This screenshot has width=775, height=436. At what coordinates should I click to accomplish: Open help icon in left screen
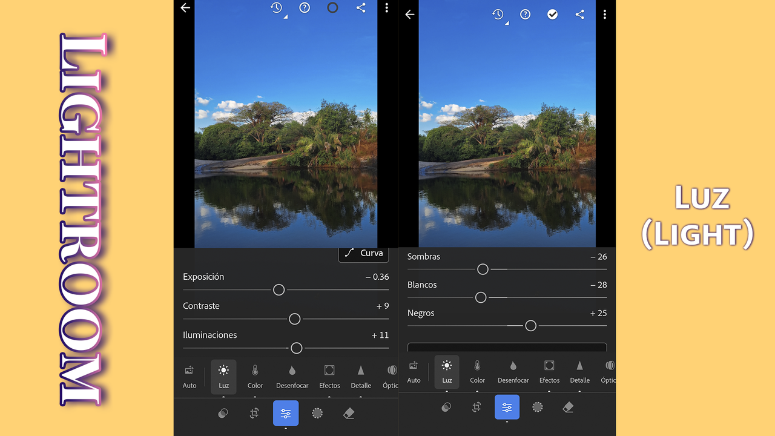click(305, 8)
